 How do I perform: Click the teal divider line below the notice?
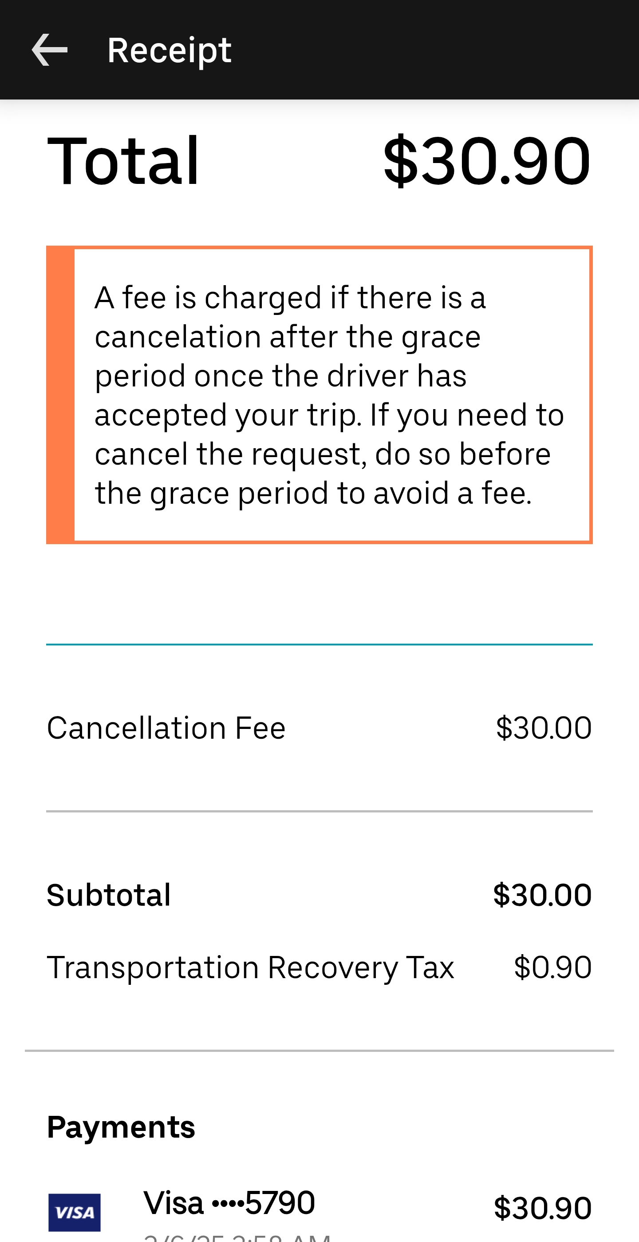319,644
